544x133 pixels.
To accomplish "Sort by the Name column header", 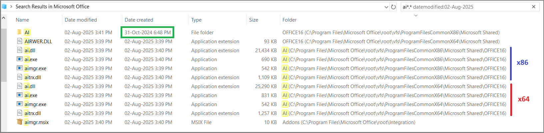I will click(x=22, y=20).
